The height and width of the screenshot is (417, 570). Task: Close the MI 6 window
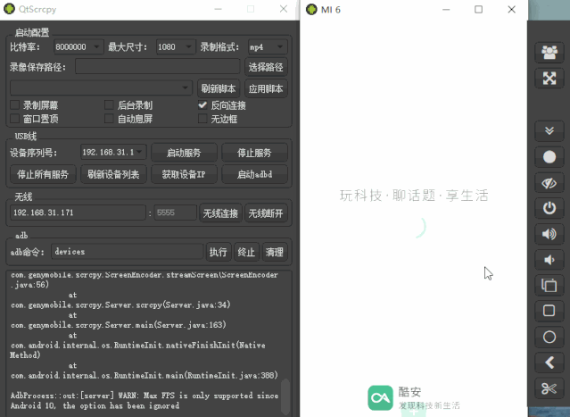coord(511,10)
